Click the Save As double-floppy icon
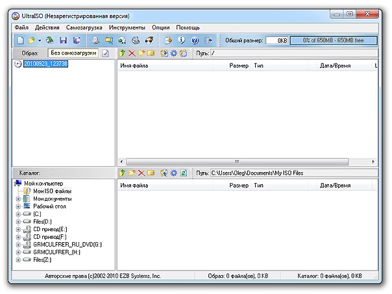 (x=77, y=40)
